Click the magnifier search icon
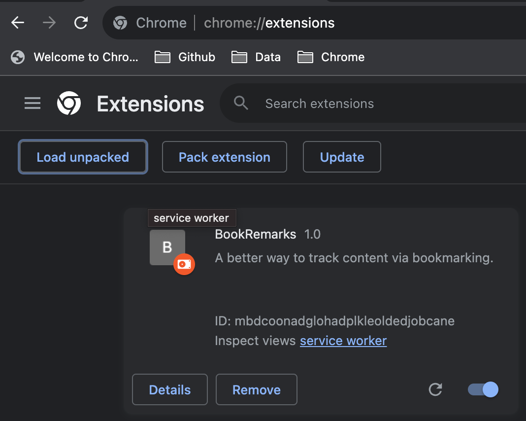 click(x=241, y=104)
